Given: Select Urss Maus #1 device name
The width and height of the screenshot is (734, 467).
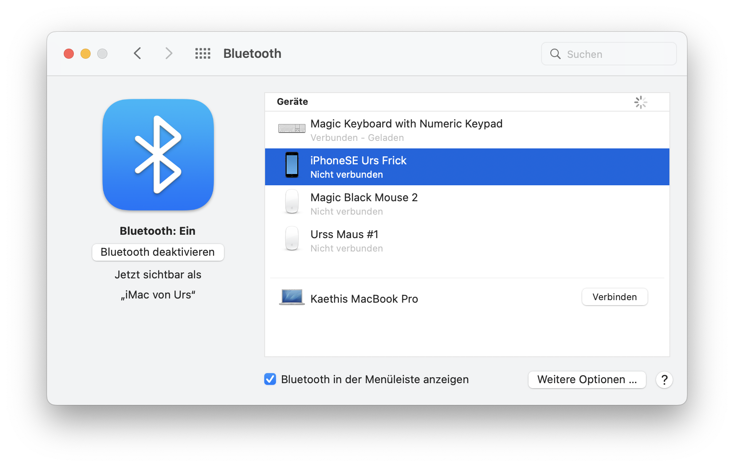Looking at the screenshot, I should [x=344, y=234].
